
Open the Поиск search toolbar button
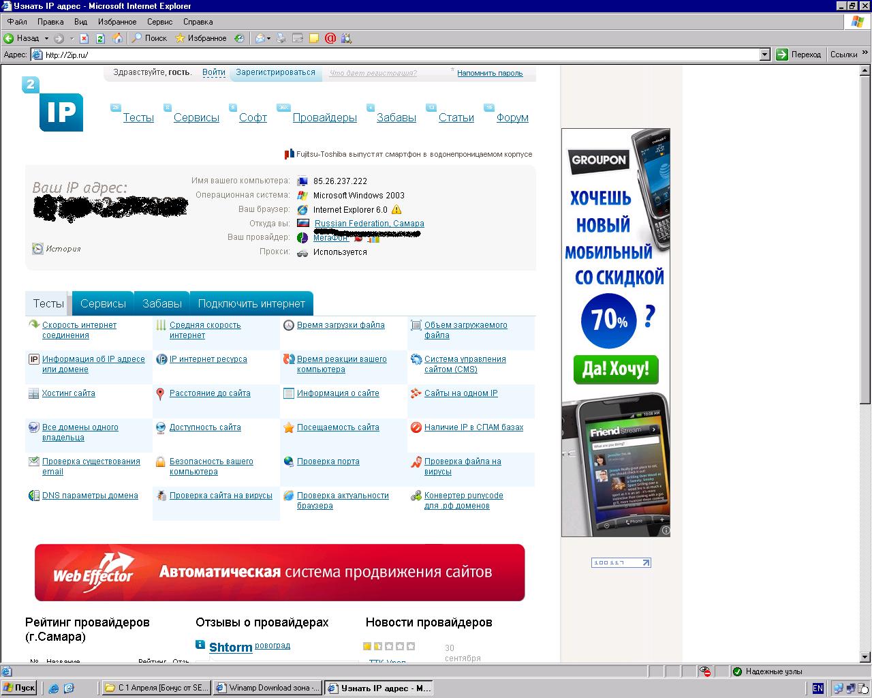(x=149, y=38)
